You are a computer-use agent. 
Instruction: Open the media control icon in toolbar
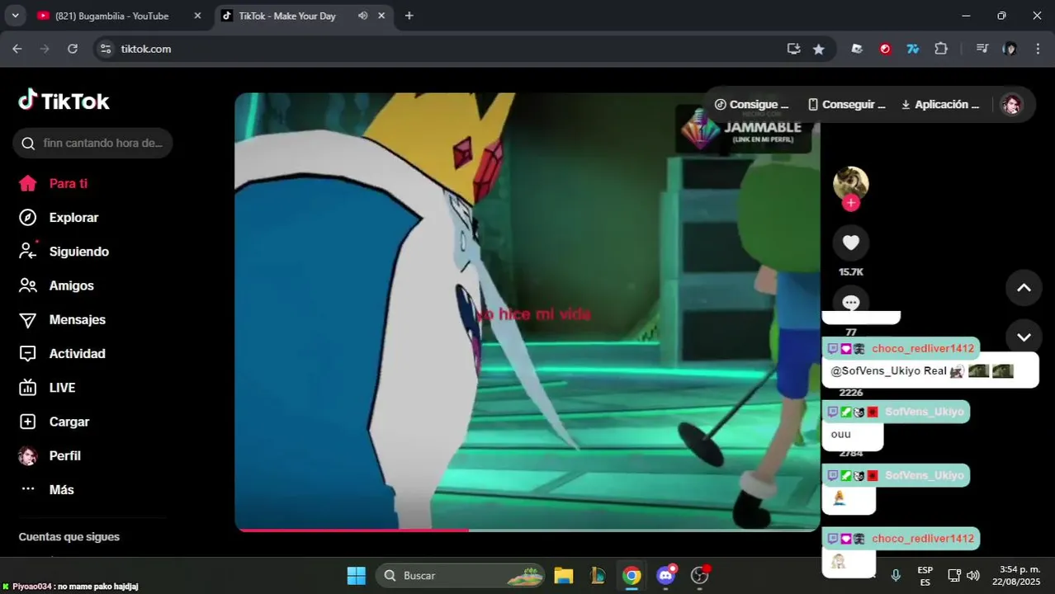pos(982,49)
